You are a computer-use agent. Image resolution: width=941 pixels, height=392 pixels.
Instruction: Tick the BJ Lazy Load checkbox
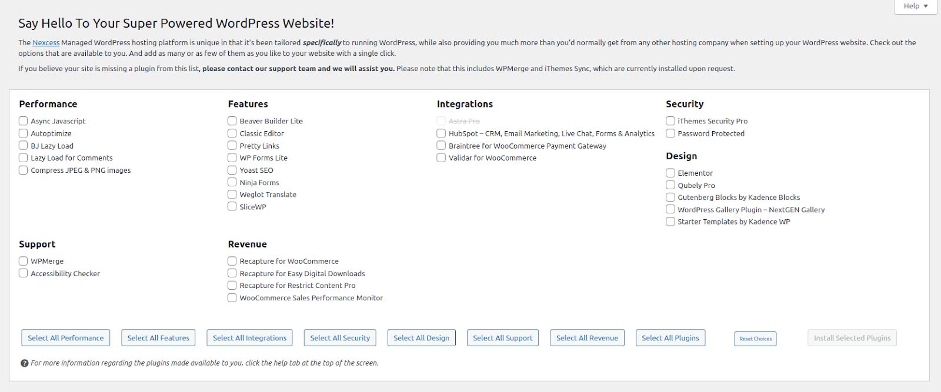[x=24, y=145]
